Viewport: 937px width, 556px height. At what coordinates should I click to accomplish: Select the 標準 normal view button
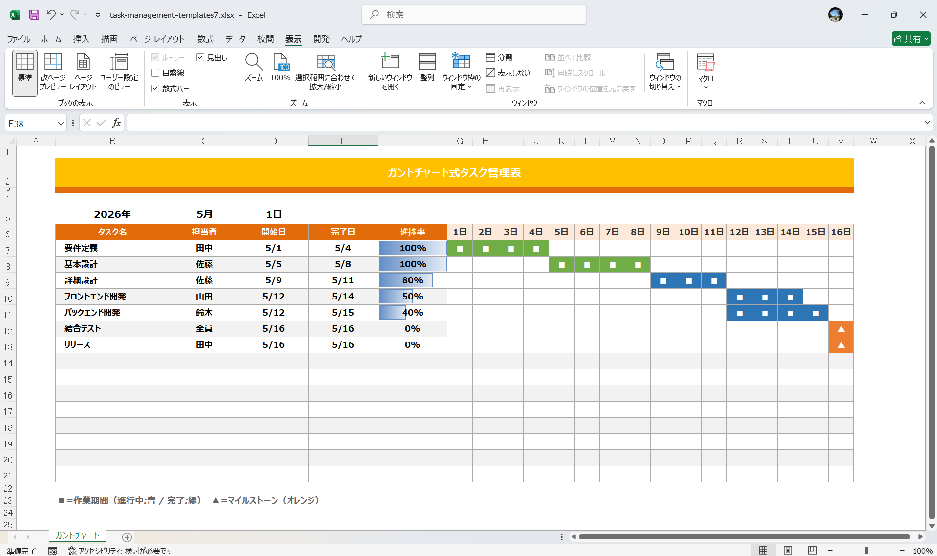click(25, 72)
